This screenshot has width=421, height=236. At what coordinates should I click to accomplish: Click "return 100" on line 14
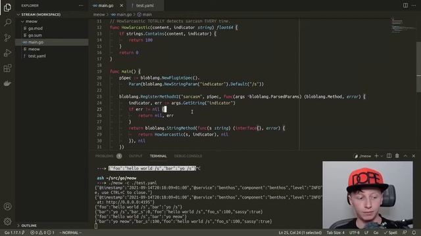140,40
